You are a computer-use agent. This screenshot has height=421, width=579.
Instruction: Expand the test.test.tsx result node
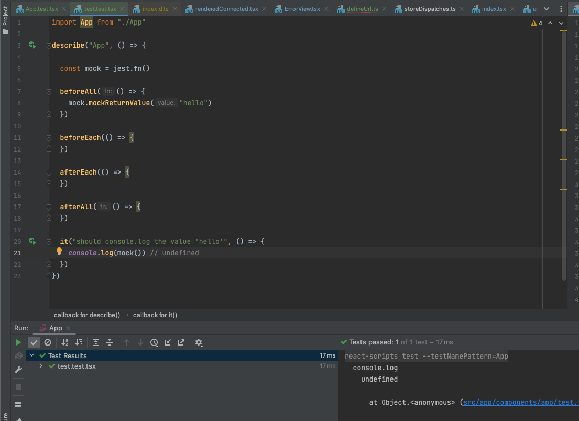click(41, 366)
